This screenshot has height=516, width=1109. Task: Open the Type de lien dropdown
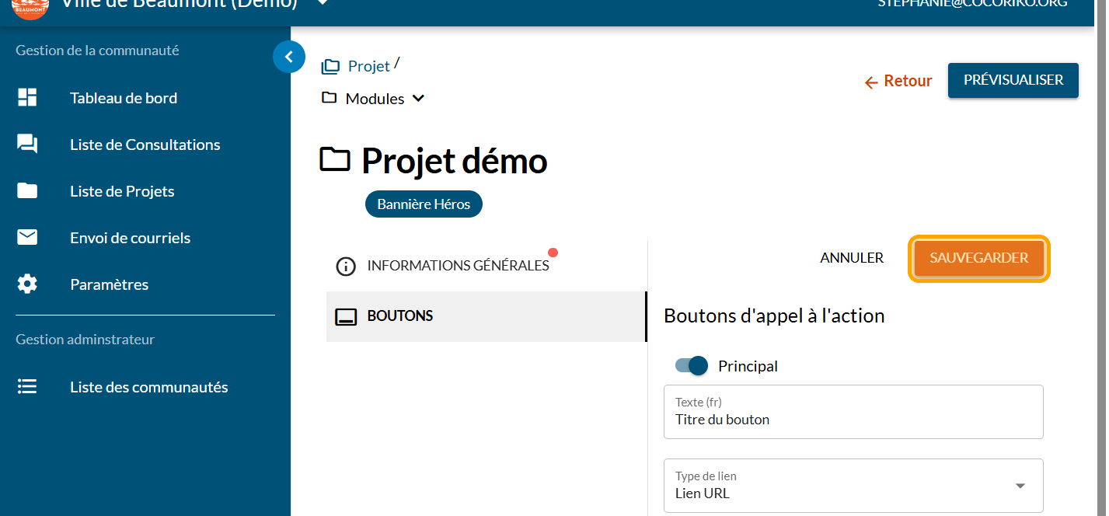(x=853, y=486)
